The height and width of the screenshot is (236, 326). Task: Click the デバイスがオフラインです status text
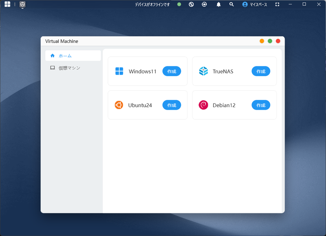(x=152, y=4)
